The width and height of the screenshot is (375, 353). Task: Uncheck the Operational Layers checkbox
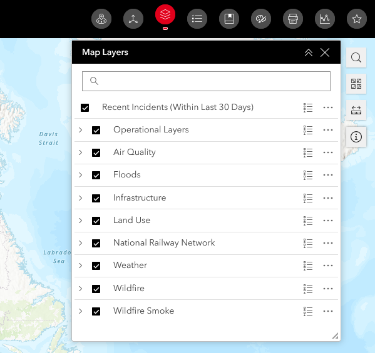coord(96,131)
